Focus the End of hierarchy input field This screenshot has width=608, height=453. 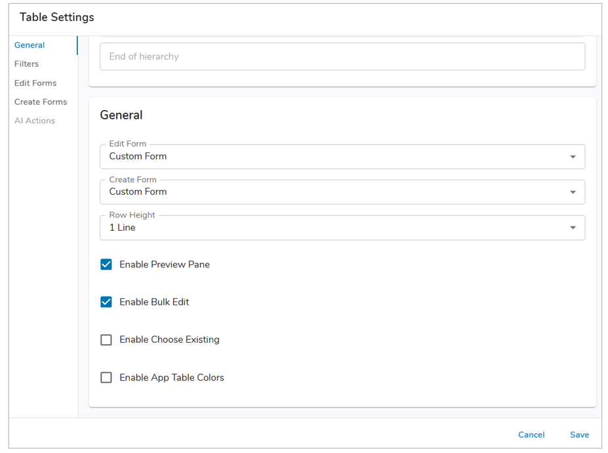tap(342, 57)
